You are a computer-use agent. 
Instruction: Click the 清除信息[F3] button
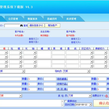pos(36,25)
